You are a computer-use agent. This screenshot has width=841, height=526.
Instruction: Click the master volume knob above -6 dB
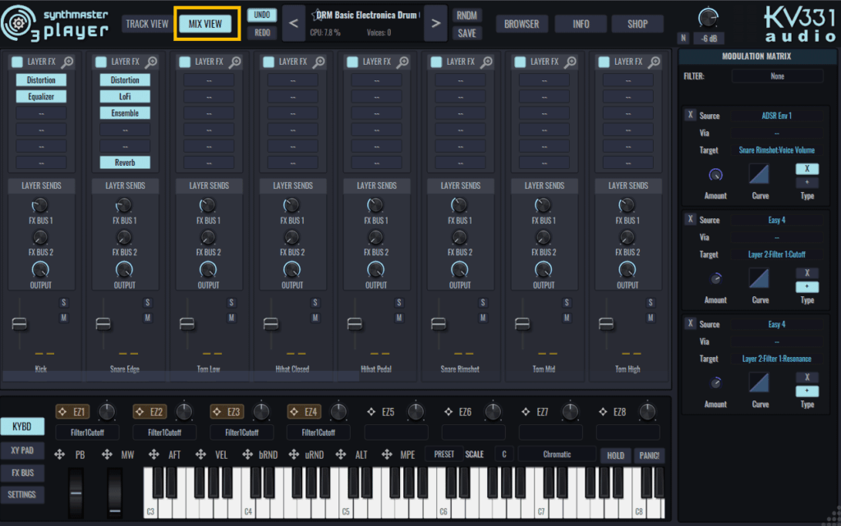[708, 18]
